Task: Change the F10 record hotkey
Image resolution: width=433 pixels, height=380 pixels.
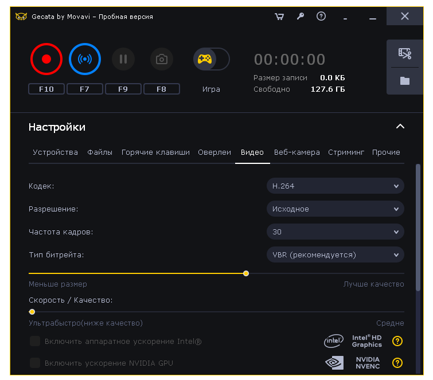Action: tap(46, 89)
